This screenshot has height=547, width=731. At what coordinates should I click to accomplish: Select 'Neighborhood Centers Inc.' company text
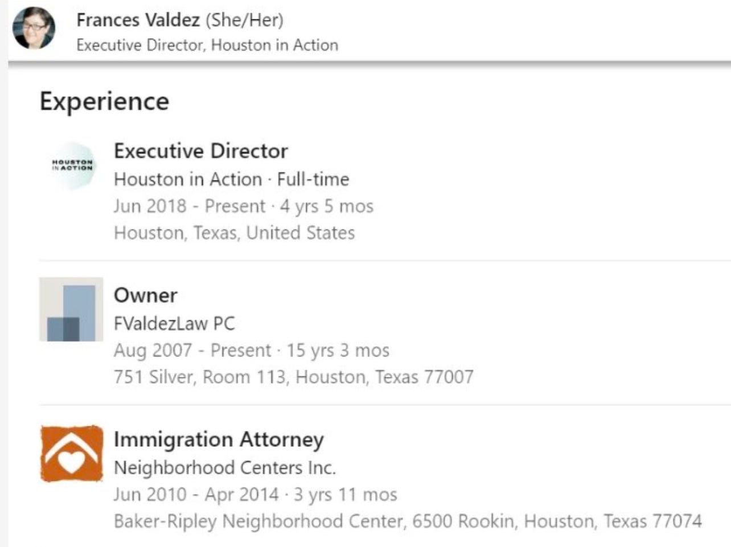pos(225,468)
